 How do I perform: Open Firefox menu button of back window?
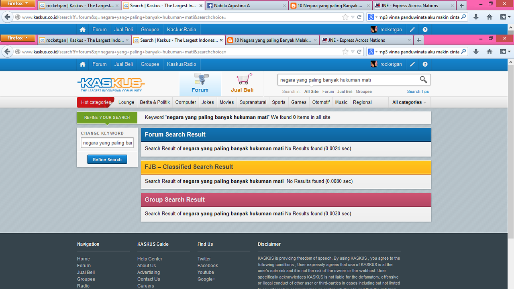point(18,4)
